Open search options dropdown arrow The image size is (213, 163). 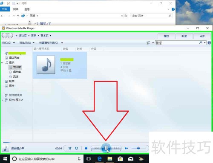point(205,43)
